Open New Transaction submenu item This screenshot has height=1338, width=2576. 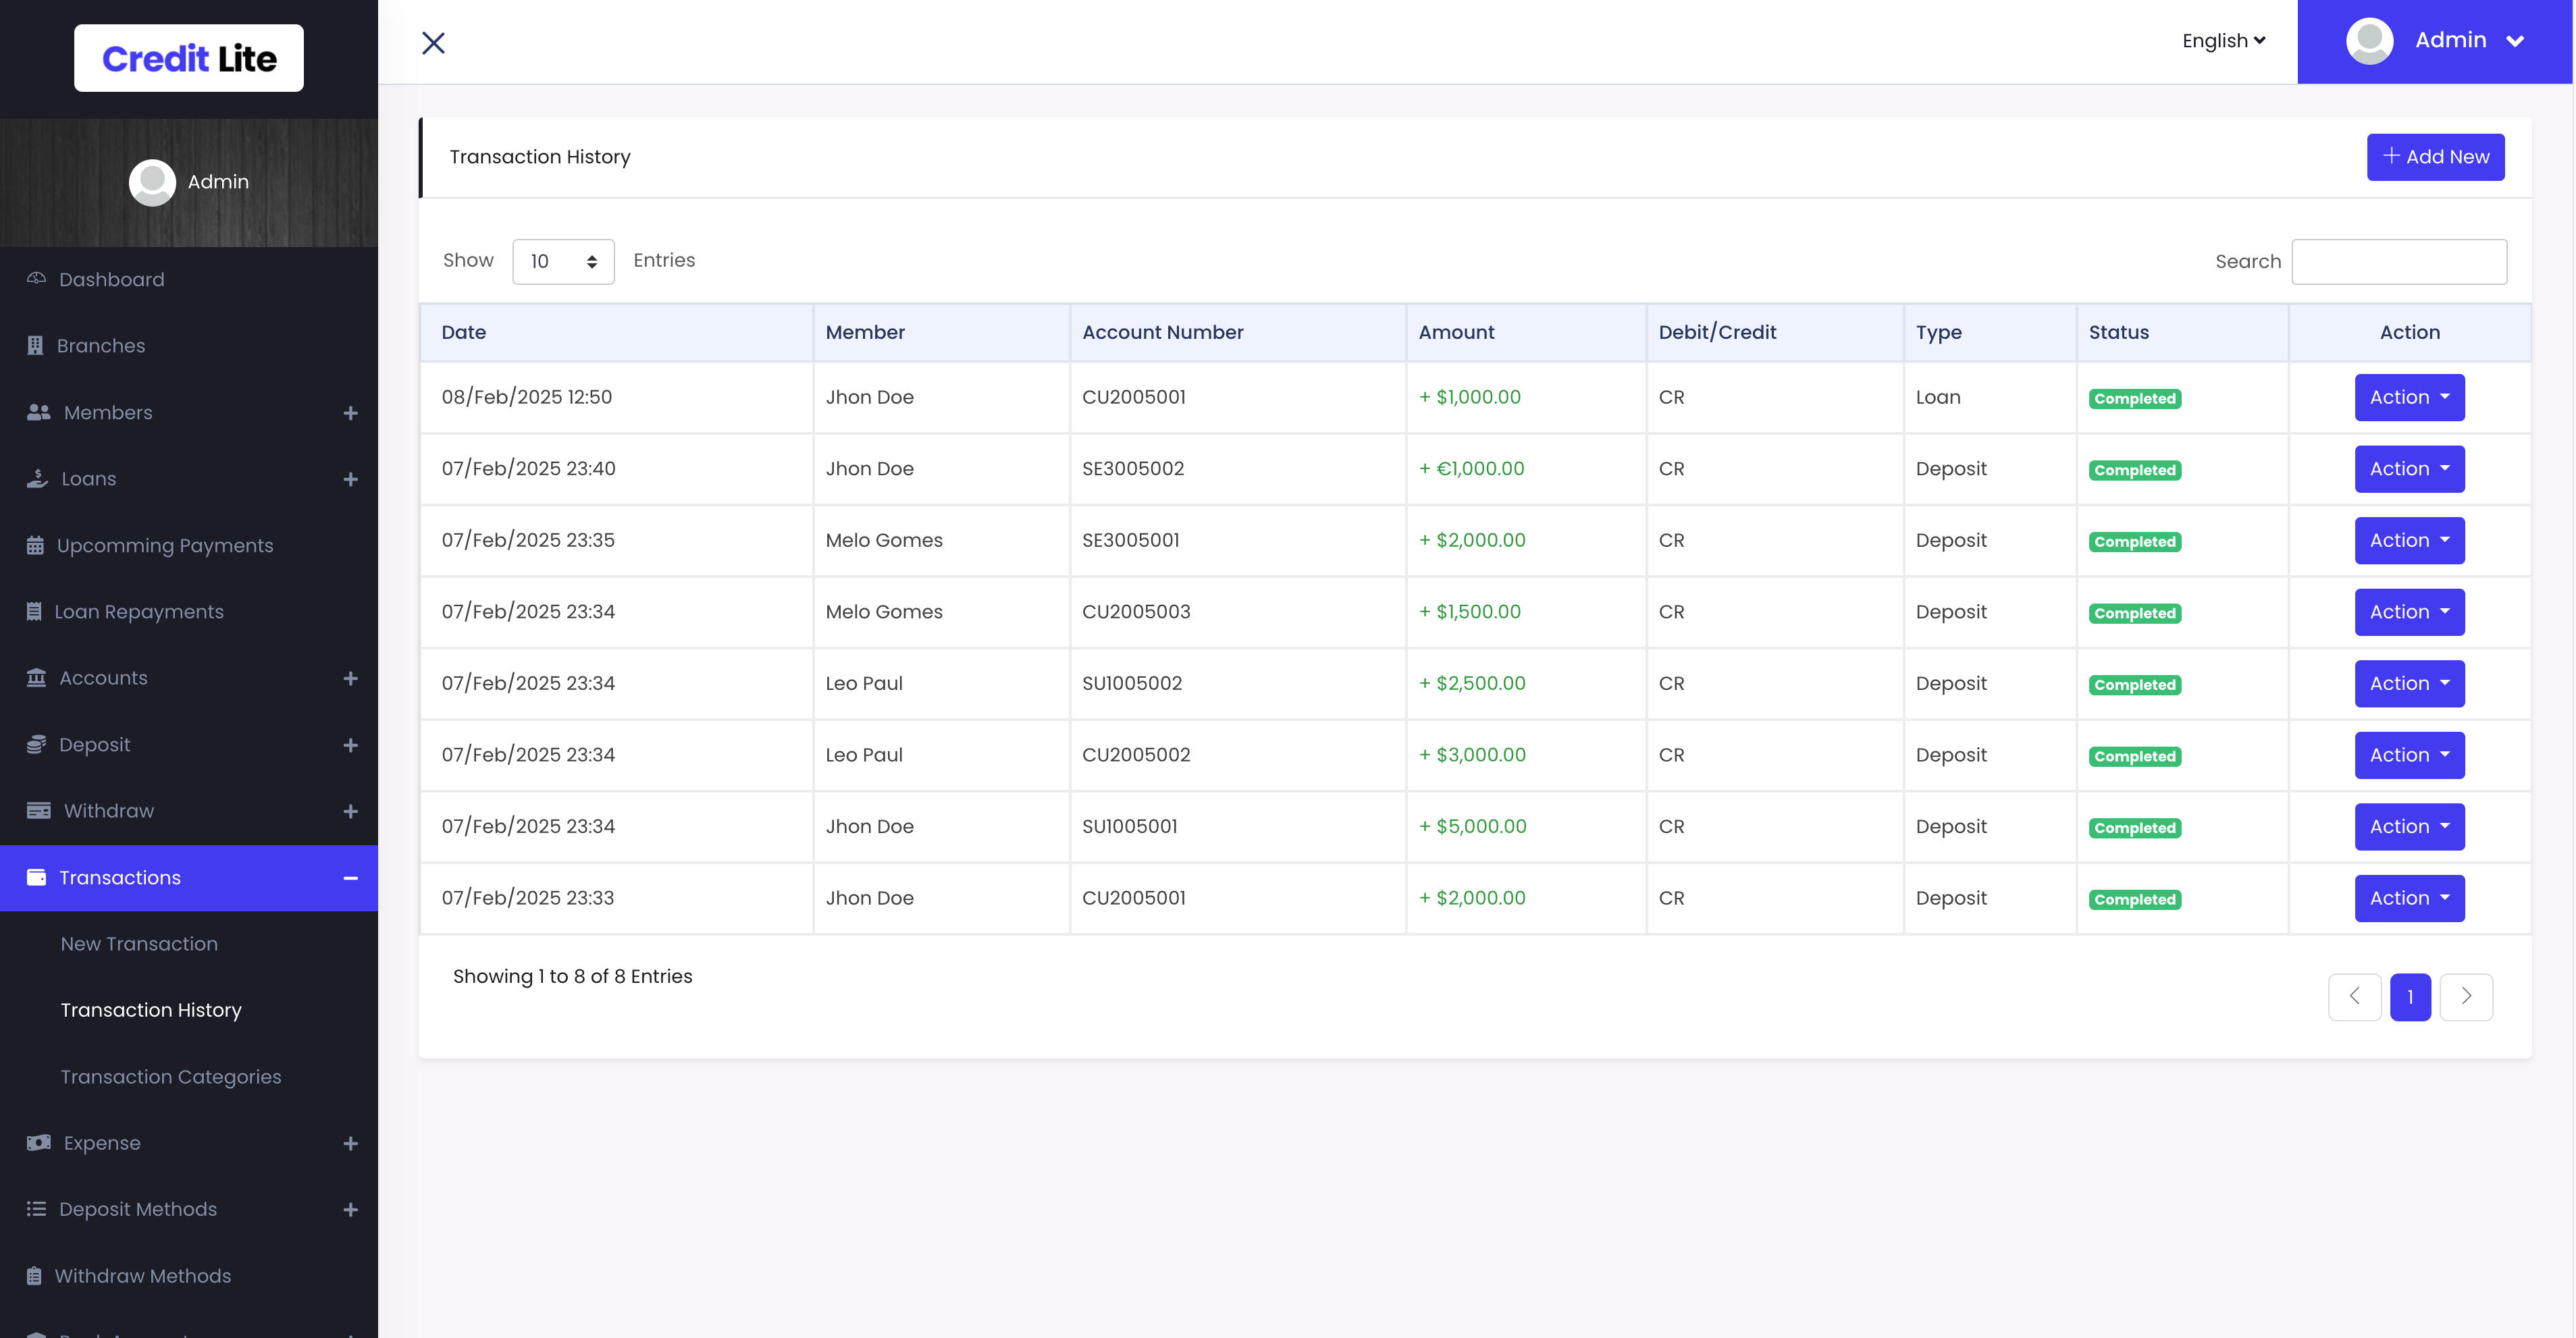pos(139,943)
